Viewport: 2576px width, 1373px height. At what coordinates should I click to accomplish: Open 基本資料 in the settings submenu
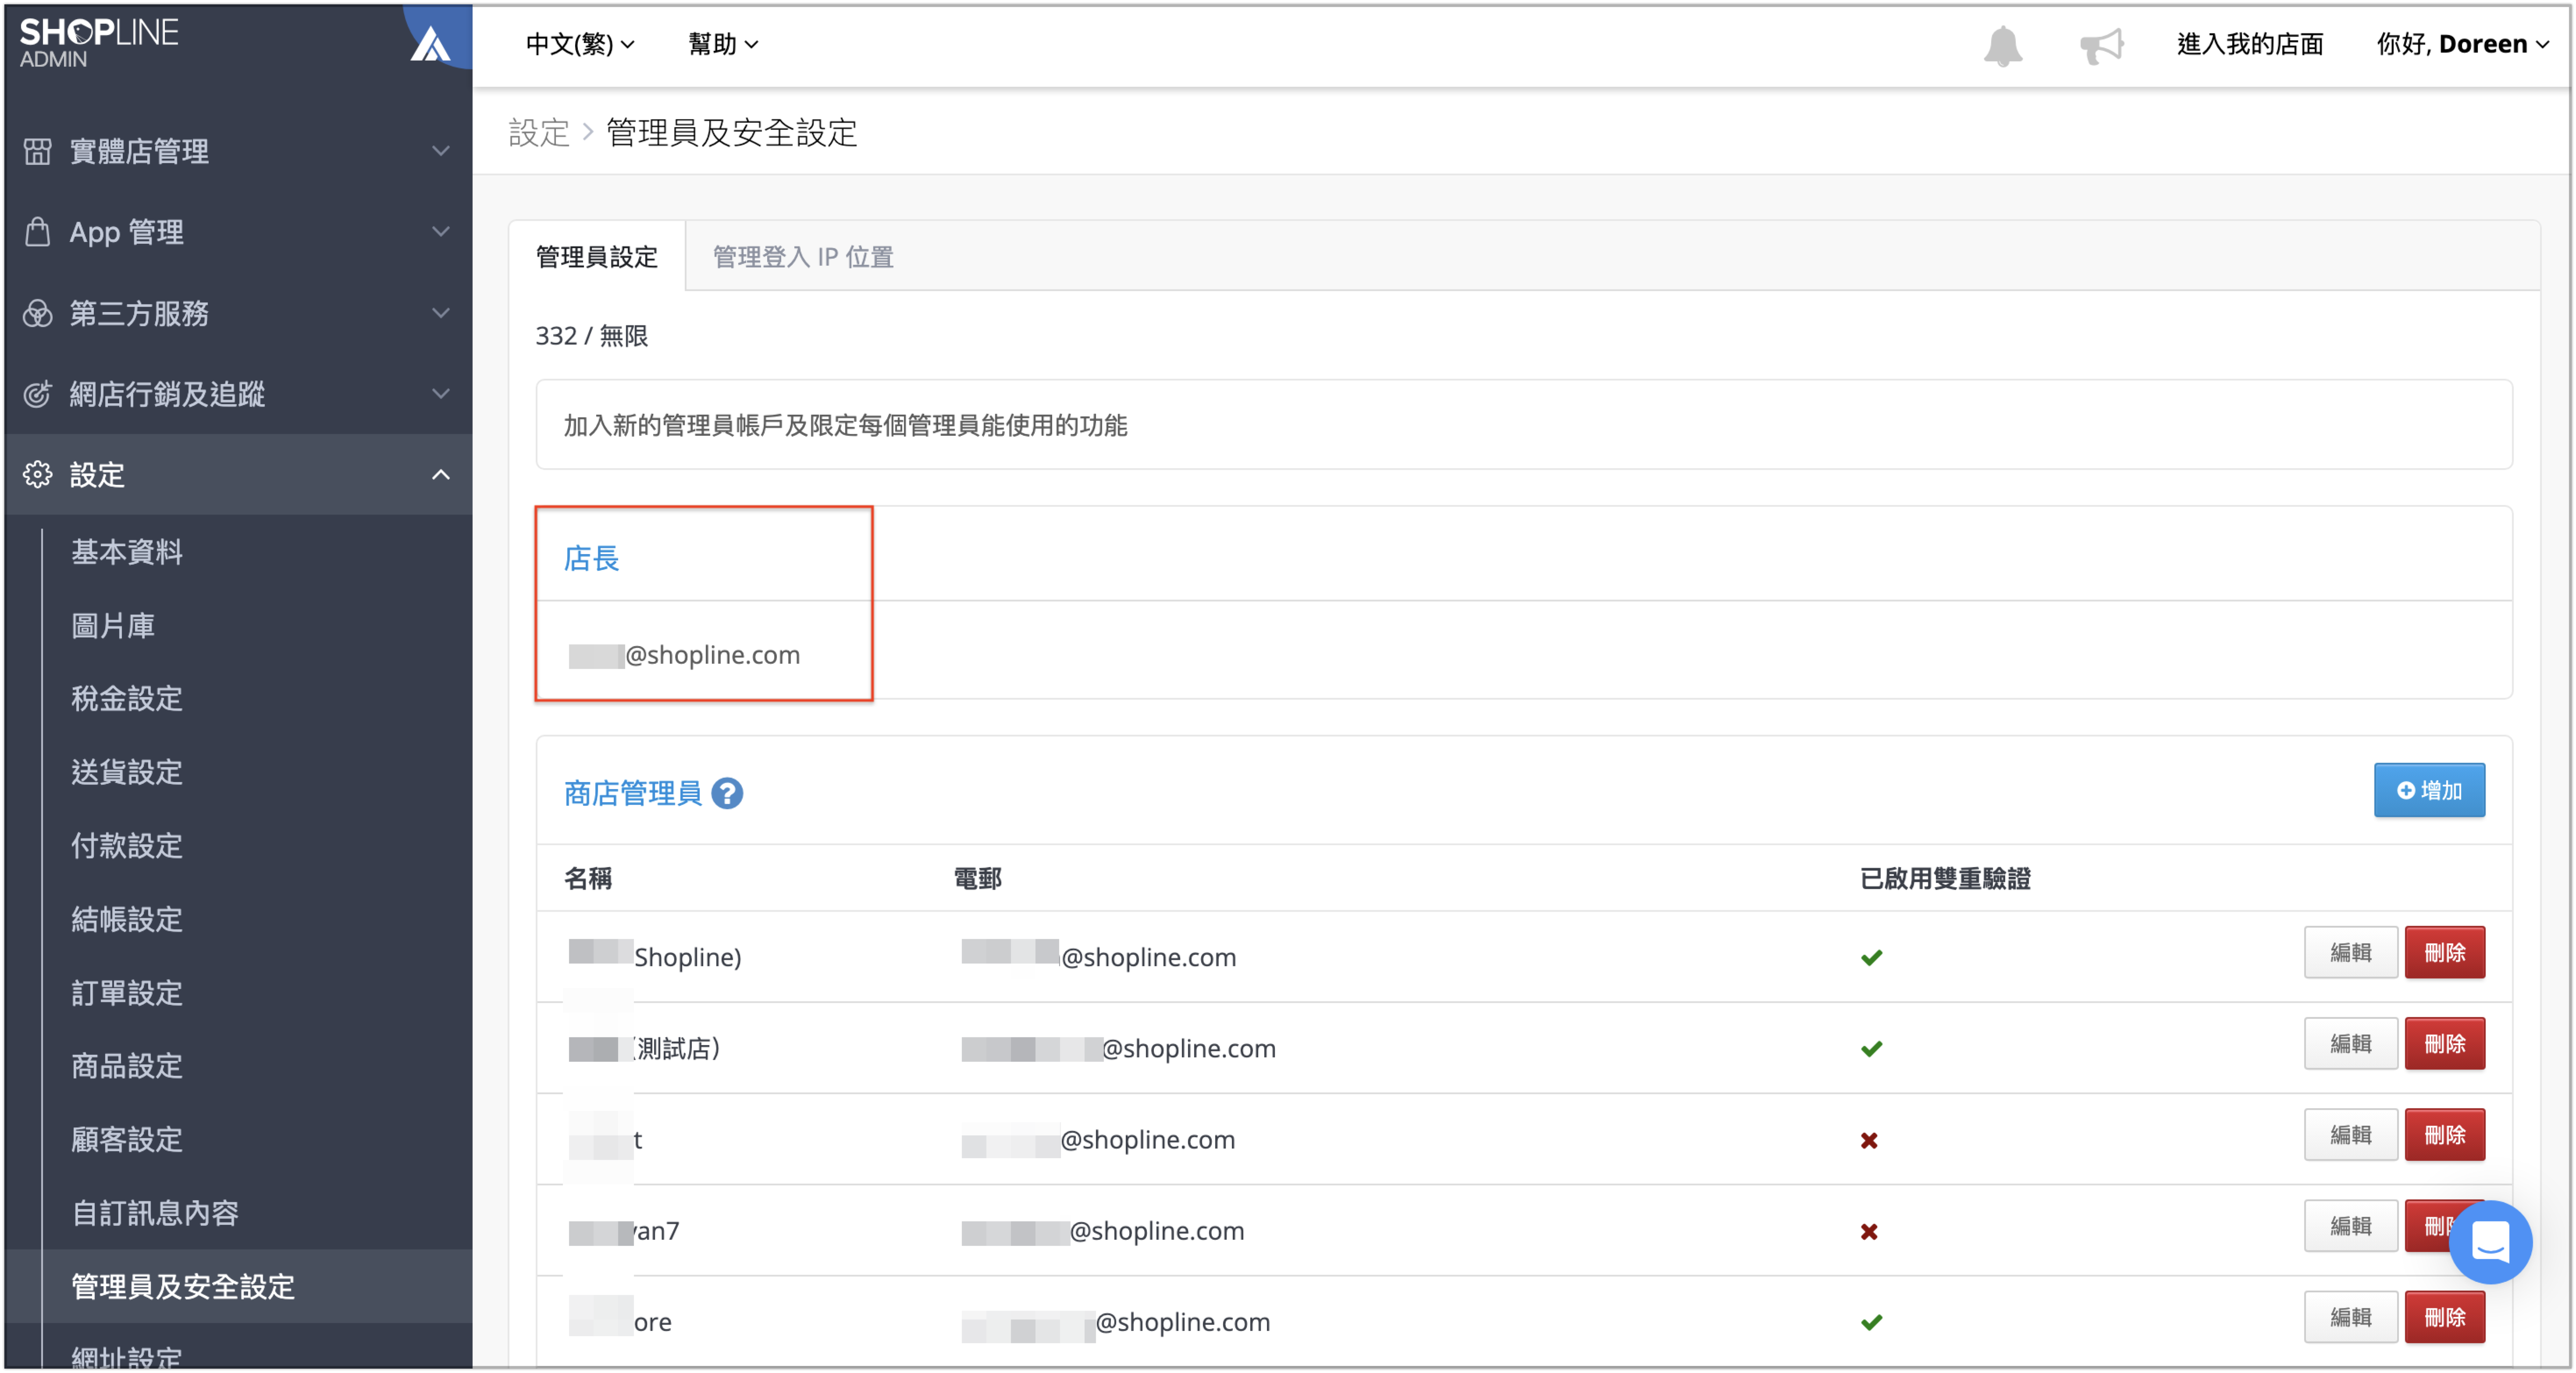pos(127,552)
